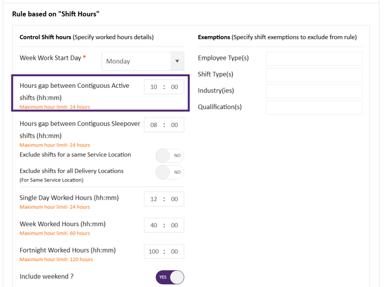Click minutes box for Contiguous Sleepover shifts gap
Screen dimensions: 384x287
(174, 125)
